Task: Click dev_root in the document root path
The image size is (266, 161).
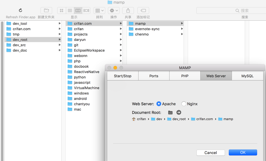Action: pos(176,119)
